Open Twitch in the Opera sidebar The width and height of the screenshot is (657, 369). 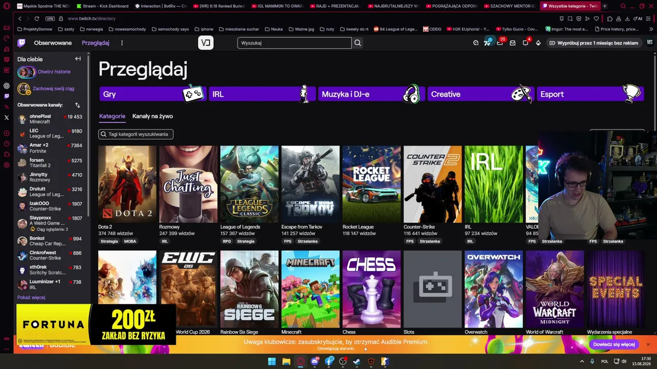tap(7, 96)
